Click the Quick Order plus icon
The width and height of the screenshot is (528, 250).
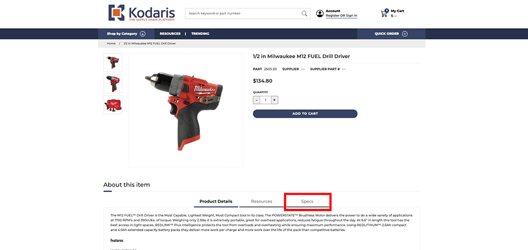[x=405, y=33]
